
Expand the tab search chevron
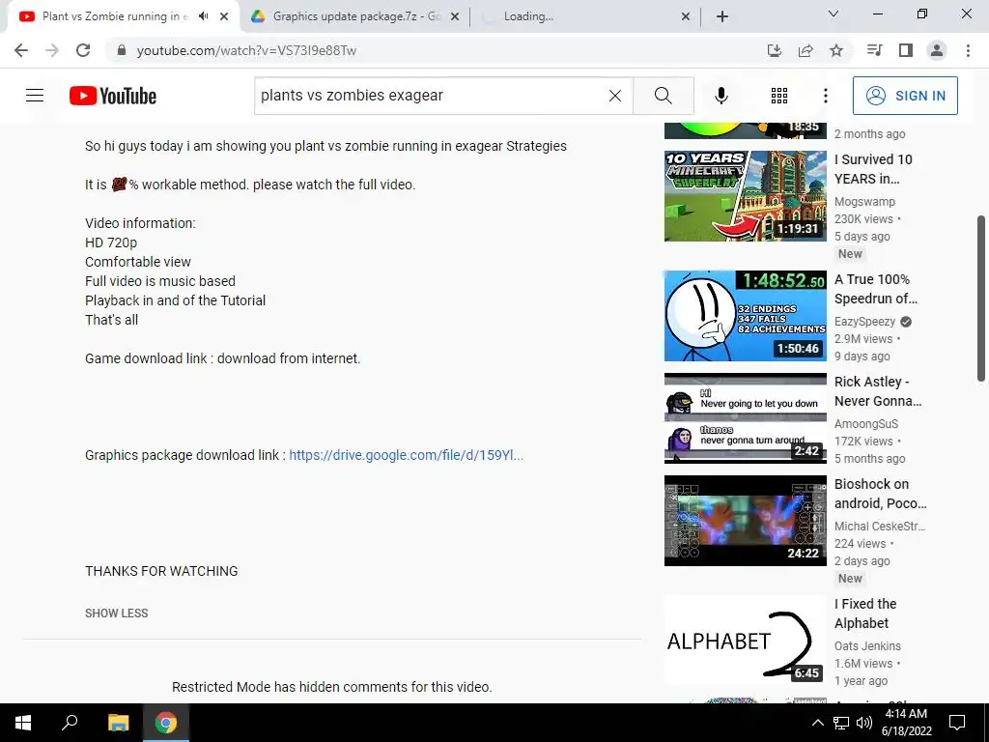(x=834, y=14)
